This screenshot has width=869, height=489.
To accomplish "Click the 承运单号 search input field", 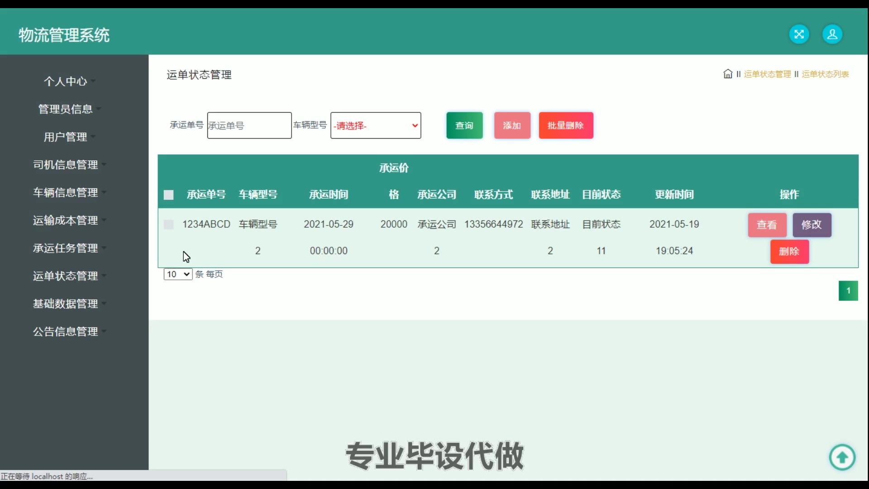I will pos(249,125).
